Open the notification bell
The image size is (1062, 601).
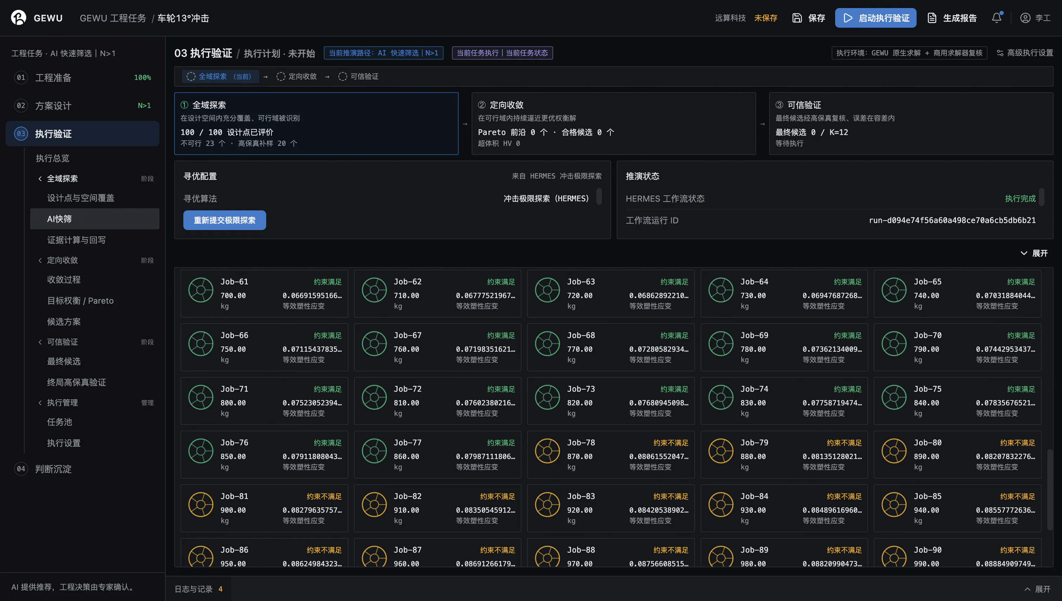(x=997, y=18)
